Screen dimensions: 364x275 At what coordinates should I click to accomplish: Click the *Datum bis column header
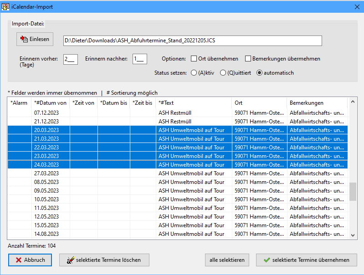[114, 103]
